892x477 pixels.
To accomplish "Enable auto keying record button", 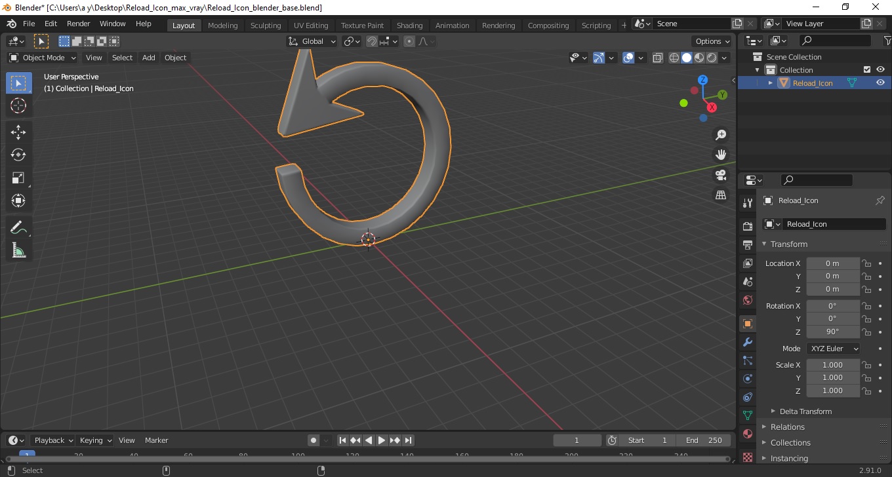I will point(314,440).
